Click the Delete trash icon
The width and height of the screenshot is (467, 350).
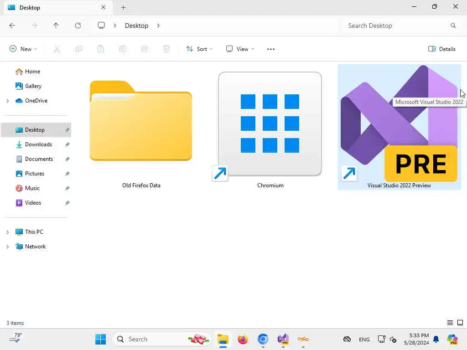point(166,49)
